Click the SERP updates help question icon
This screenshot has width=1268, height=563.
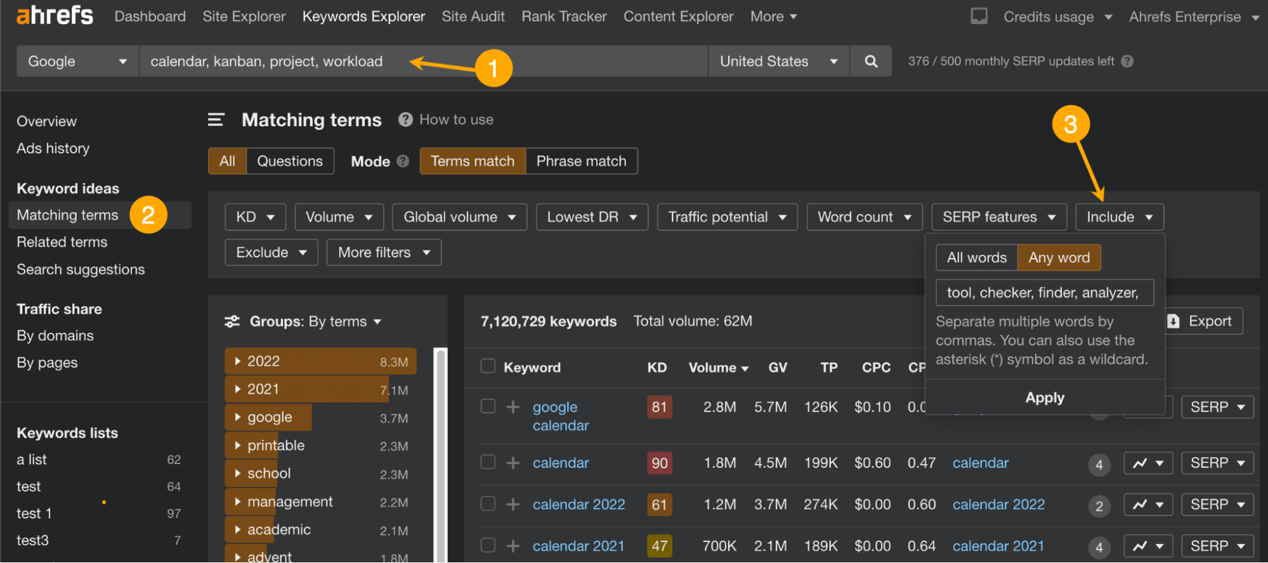pyautogui.click(x=1127, y=61)
